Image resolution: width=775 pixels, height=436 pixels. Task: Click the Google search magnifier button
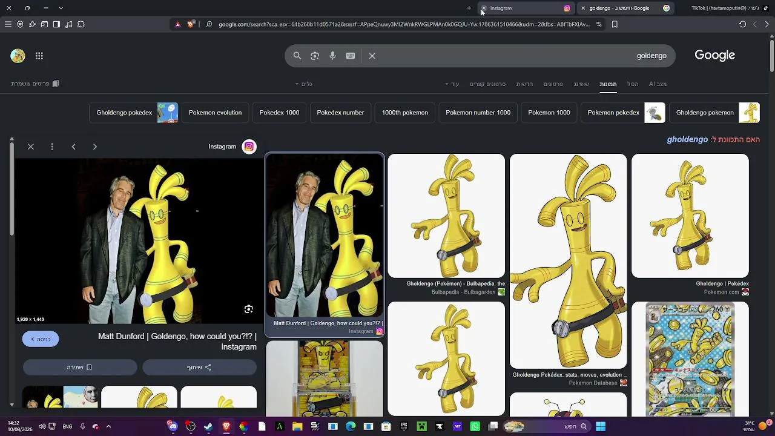(297, 56)
